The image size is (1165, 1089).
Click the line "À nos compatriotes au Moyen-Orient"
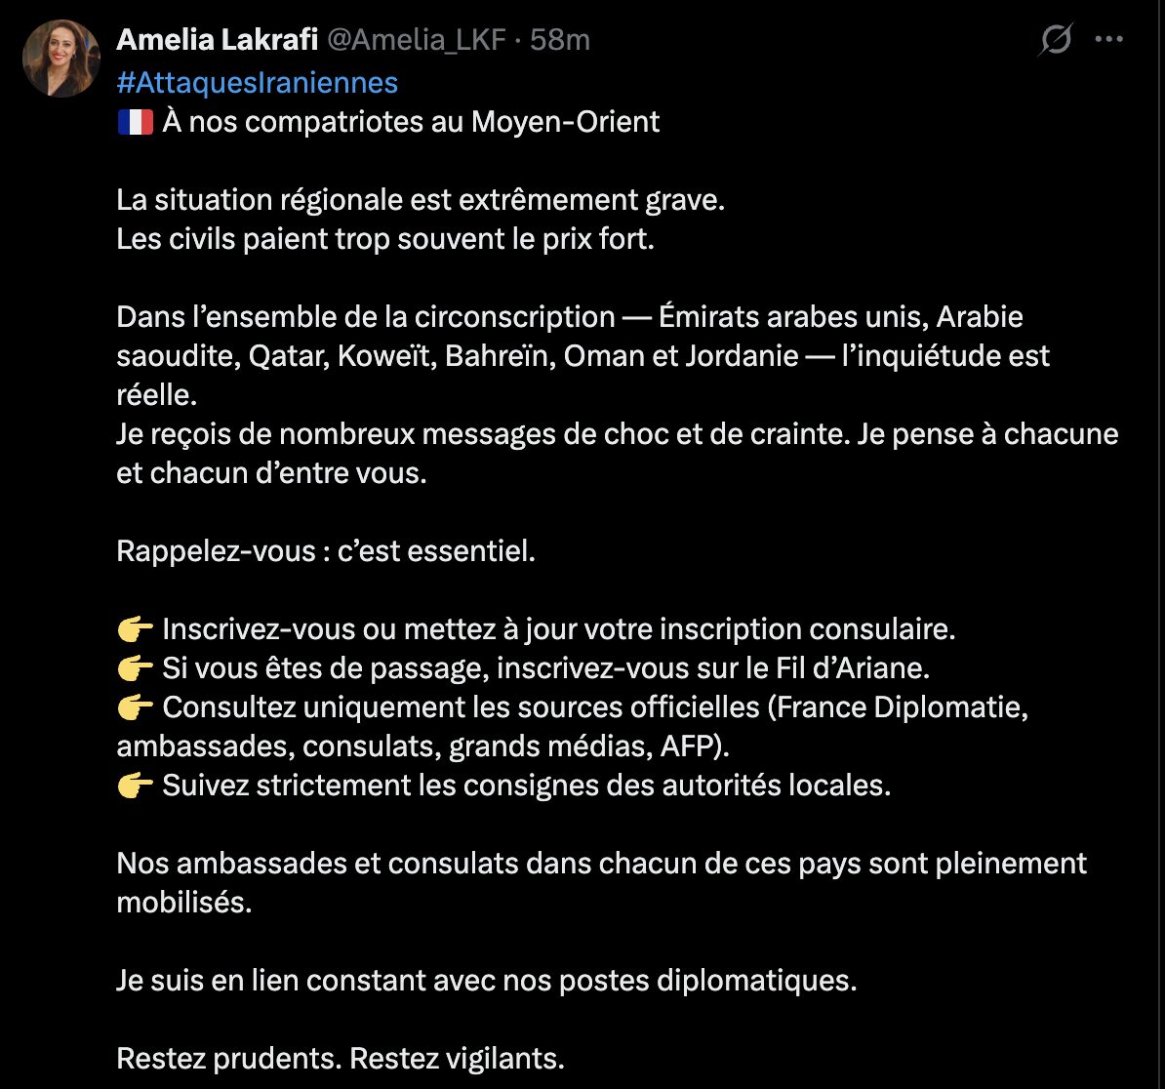(x=411, y=122)
